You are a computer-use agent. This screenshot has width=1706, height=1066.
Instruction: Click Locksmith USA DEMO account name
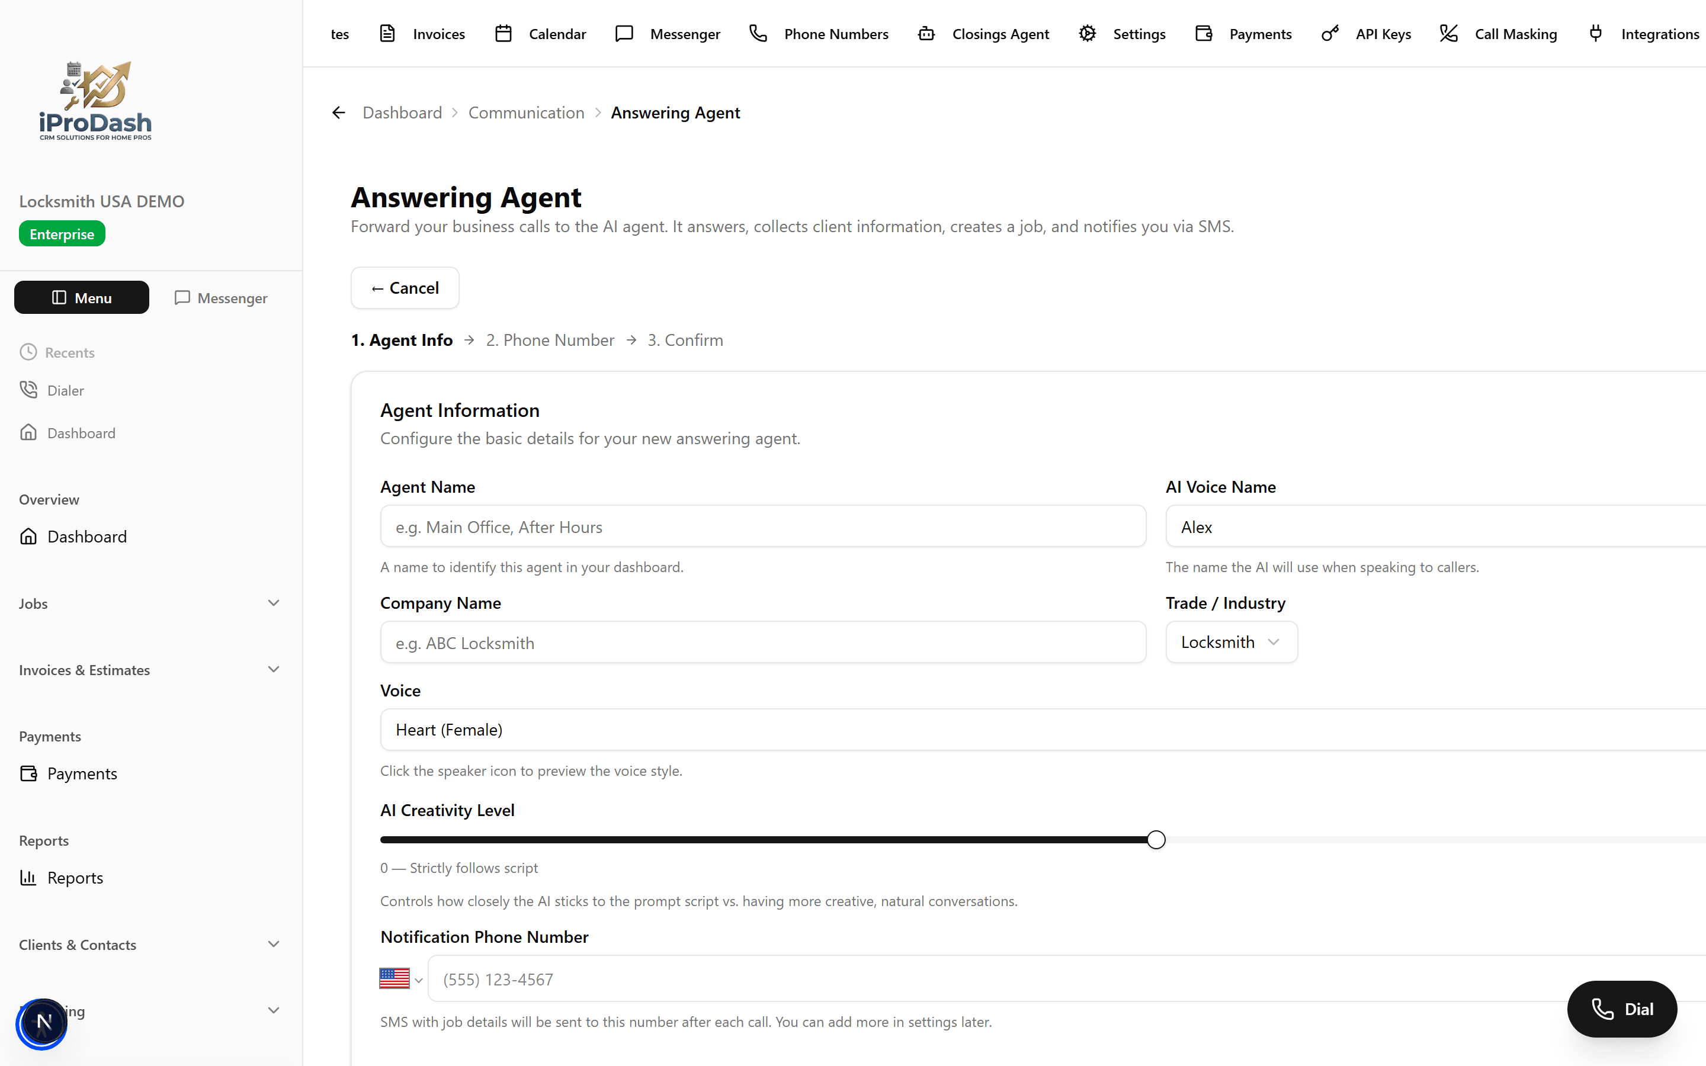[x=101, y=201]
